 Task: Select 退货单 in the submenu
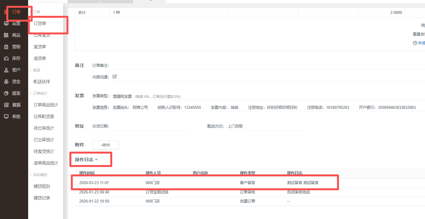point(40,58)
